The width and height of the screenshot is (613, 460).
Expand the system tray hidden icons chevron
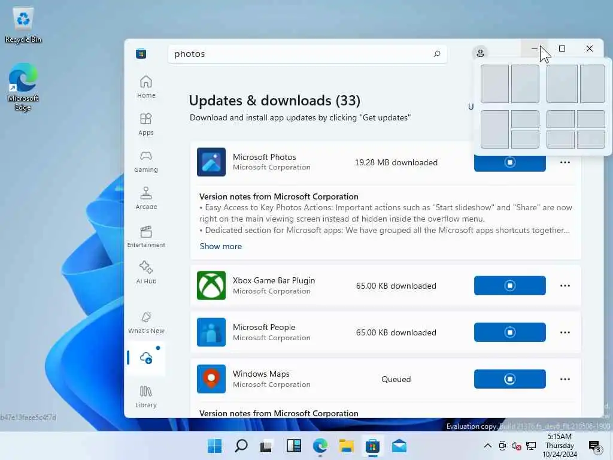pyautogui.click(x=487, y=446)
